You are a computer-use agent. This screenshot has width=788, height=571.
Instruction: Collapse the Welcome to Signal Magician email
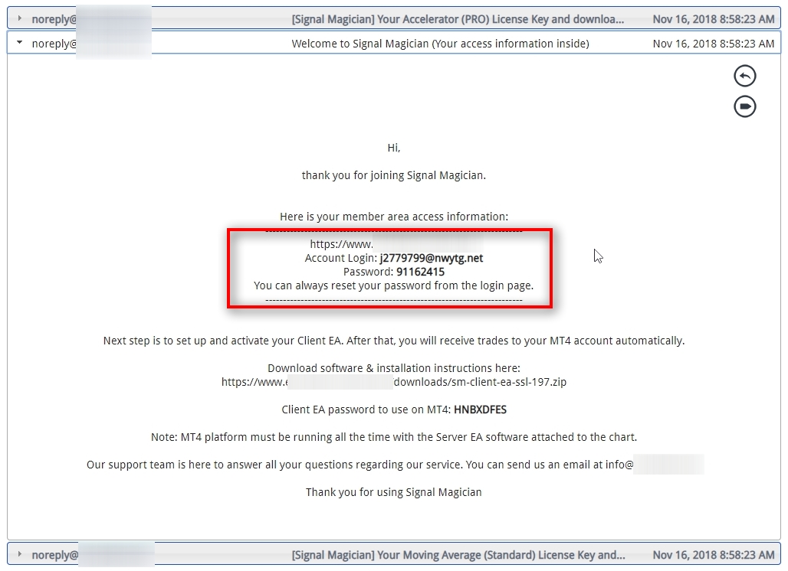(x=18, y=44)
